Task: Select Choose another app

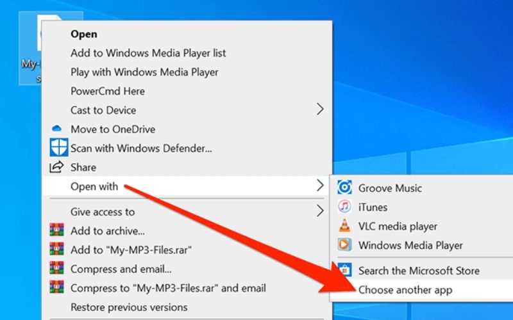Action: click(422, 290)
